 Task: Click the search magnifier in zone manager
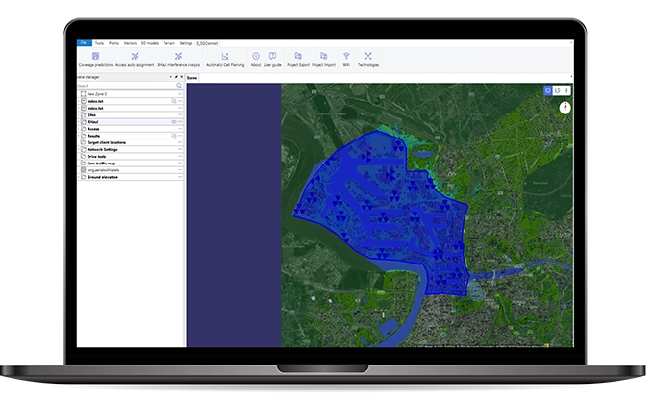coord(179,85)
